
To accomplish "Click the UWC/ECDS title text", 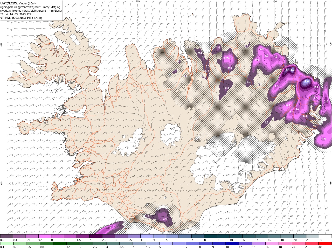I will coord(9,3).
